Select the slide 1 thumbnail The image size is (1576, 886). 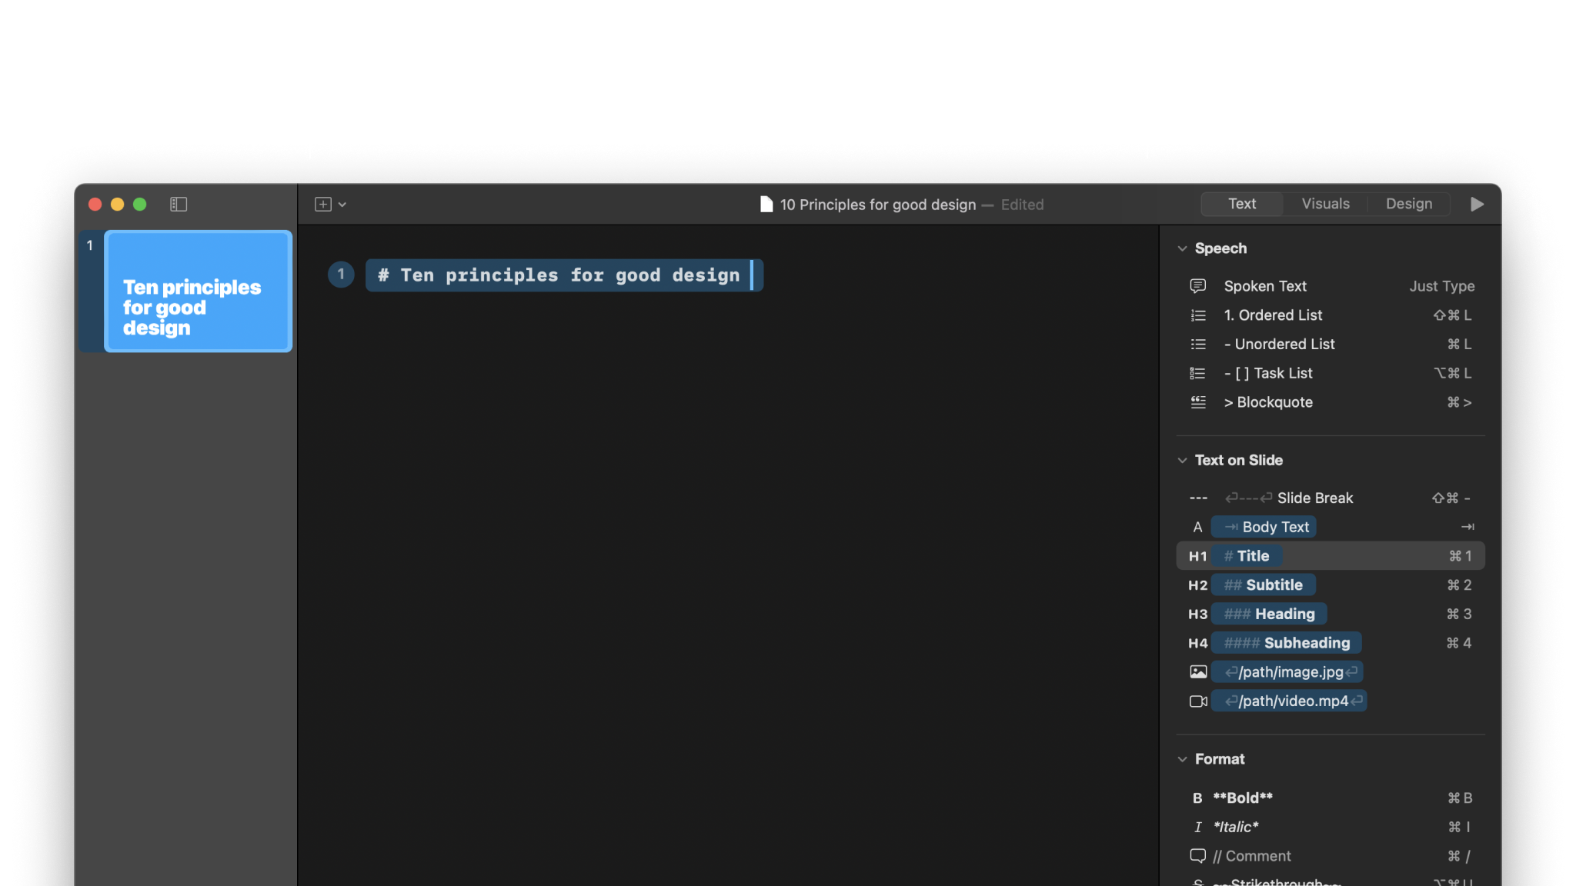click(x=199, y=291)
